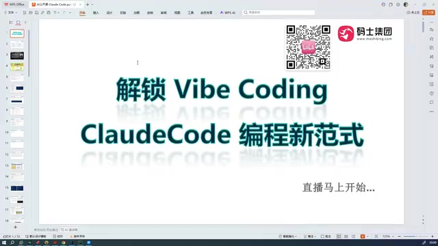Redo the last undone action

[64, 12]
